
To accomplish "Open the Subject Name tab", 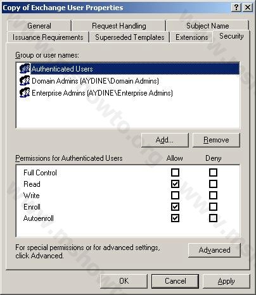I will (208, 26).
